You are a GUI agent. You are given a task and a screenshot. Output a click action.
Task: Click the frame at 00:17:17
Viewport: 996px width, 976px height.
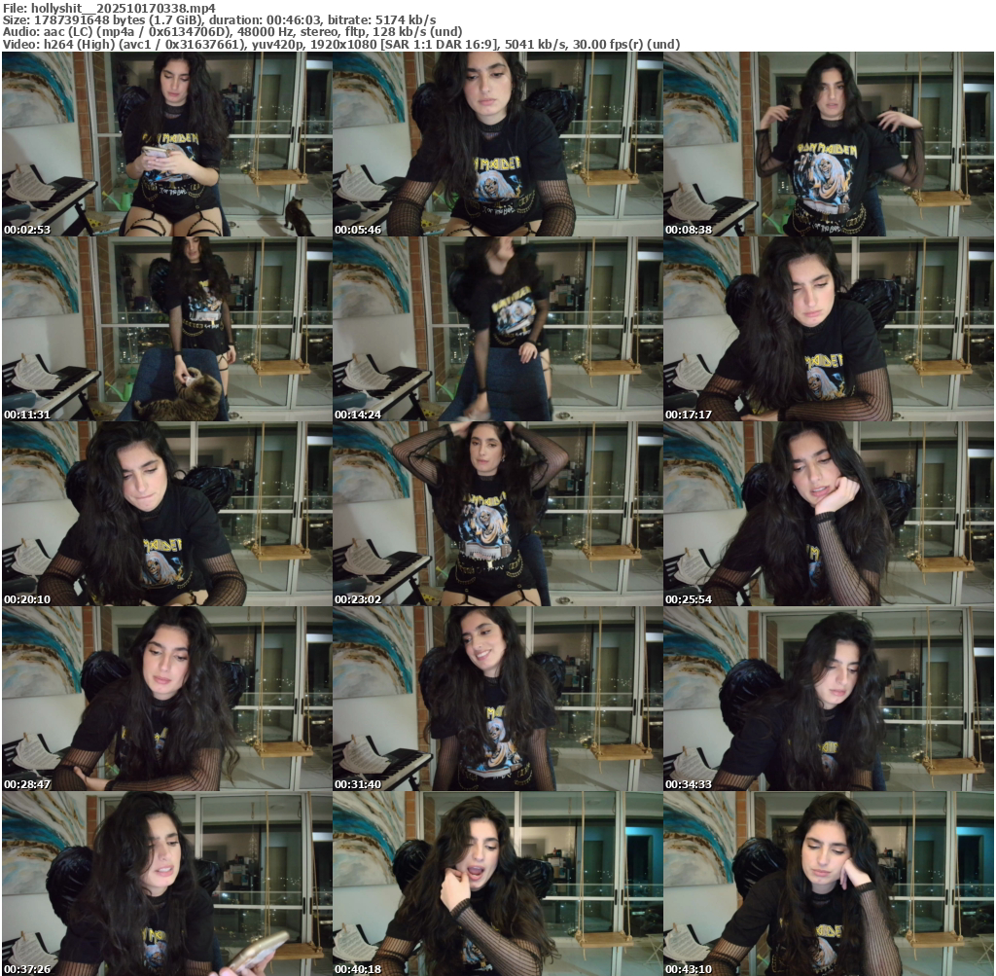coord(828,329)
